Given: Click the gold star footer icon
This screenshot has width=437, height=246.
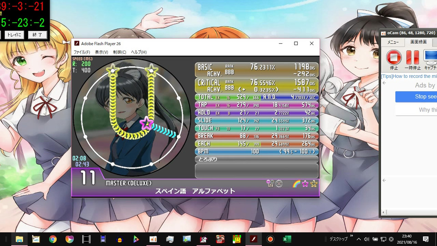Looking at the screenshot, I should click(314, 184).
